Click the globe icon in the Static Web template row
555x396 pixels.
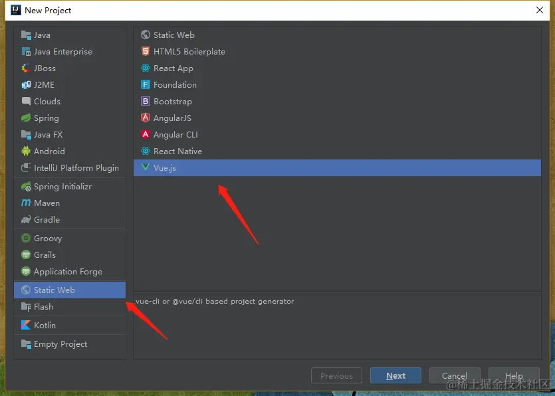(x=146, y=35)
